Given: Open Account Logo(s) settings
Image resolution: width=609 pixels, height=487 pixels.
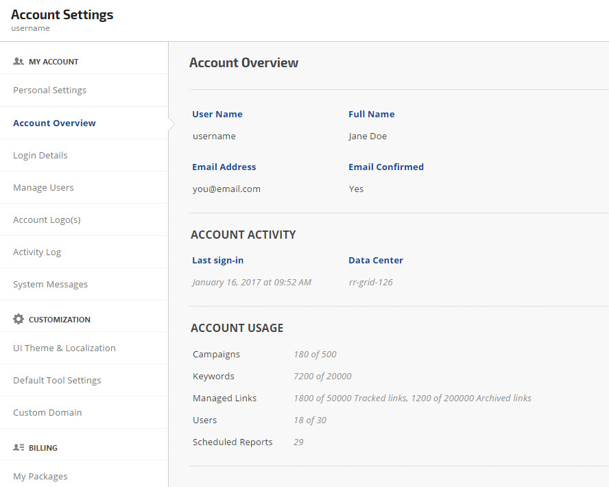Looking at the screenshot, I should 47,219.
